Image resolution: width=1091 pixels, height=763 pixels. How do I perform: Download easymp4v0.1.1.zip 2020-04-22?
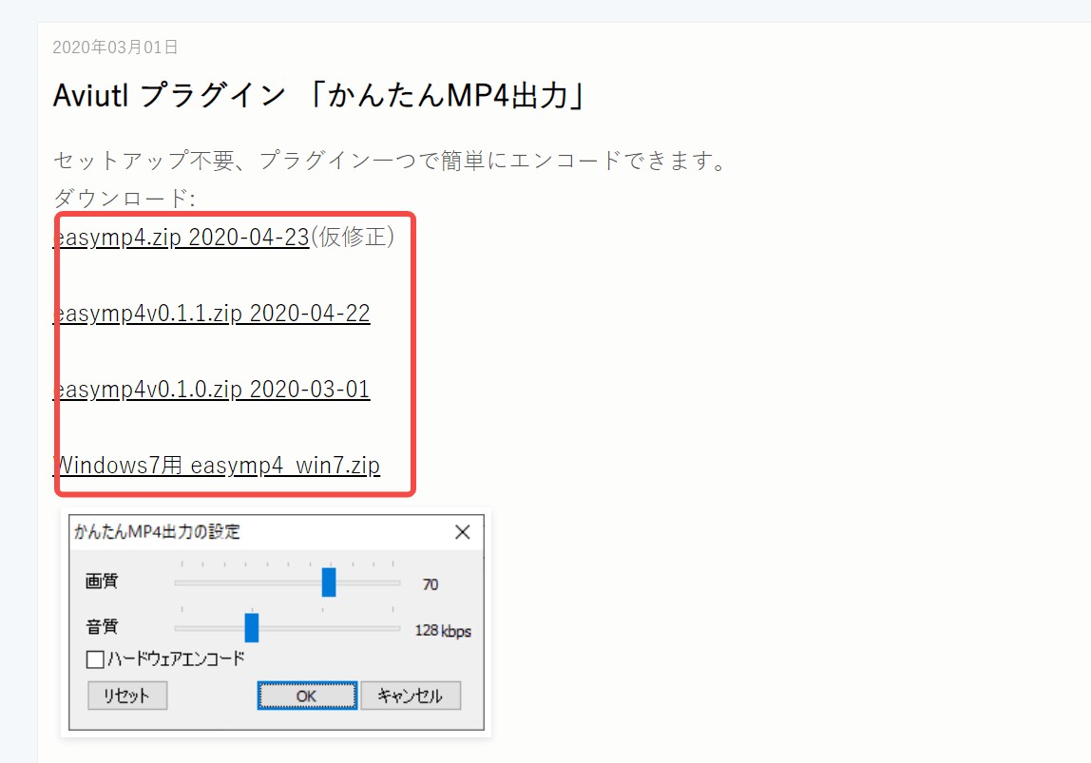click(212, 314)
